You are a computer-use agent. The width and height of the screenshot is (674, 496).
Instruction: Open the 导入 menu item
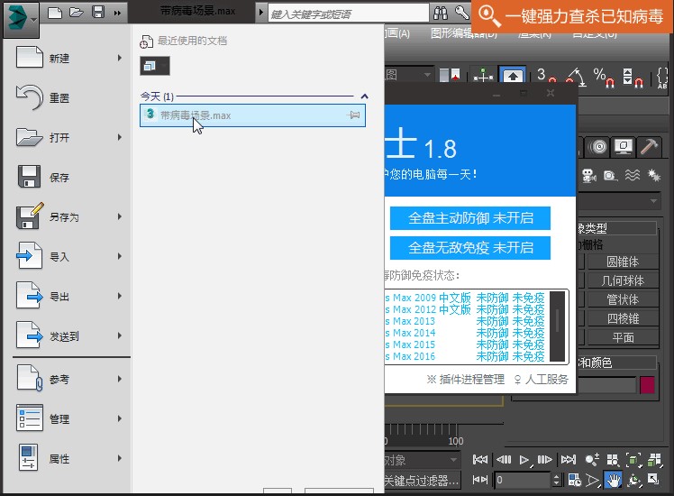click(x=59, y=257)
